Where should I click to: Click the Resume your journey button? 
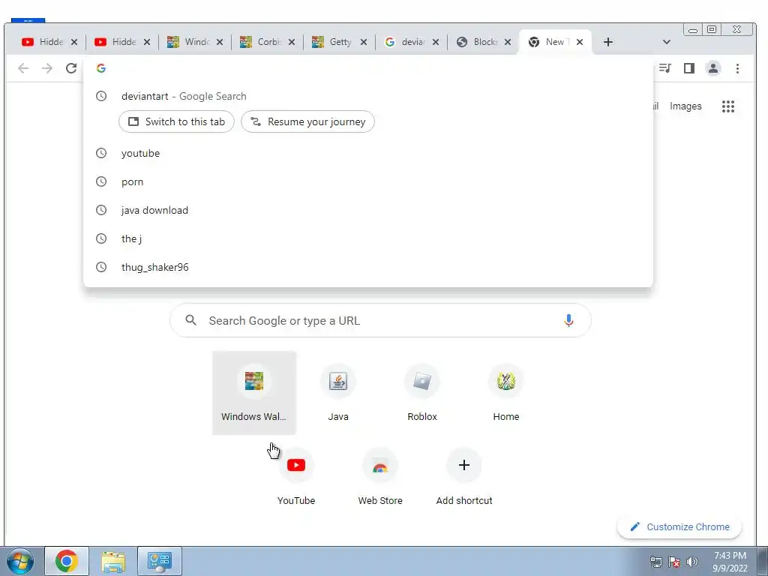pos(307,121)
